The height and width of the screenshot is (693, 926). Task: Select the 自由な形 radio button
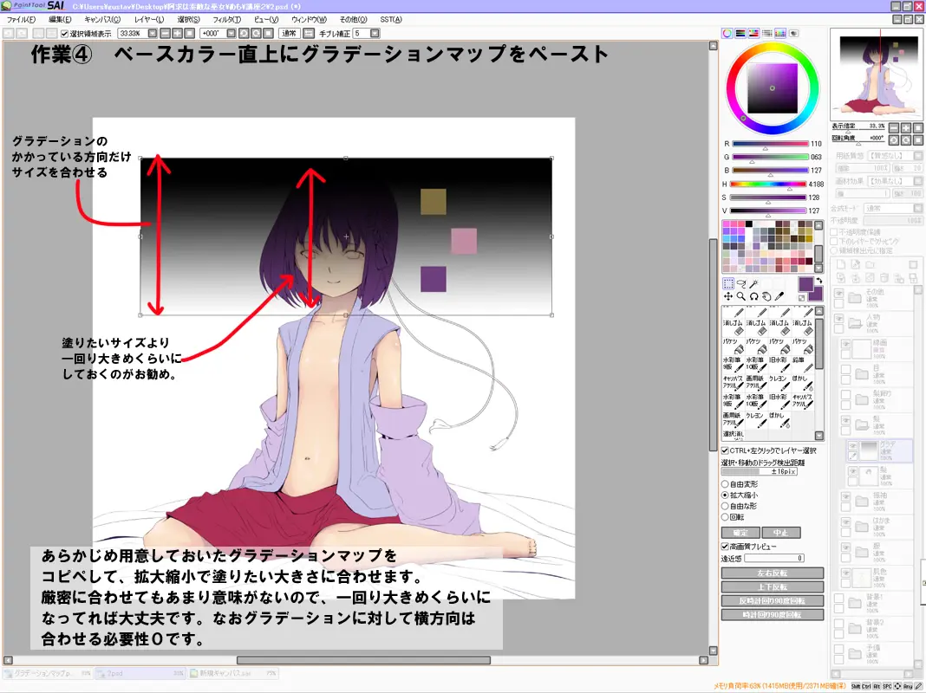[x=725, y=506]
